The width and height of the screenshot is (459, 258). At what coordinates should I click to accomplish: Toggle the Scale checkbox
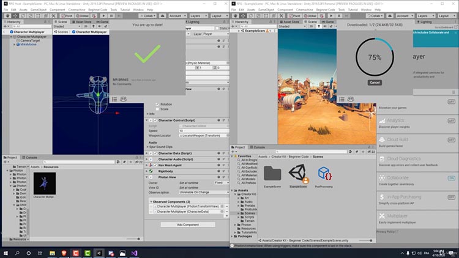(157, 109)
